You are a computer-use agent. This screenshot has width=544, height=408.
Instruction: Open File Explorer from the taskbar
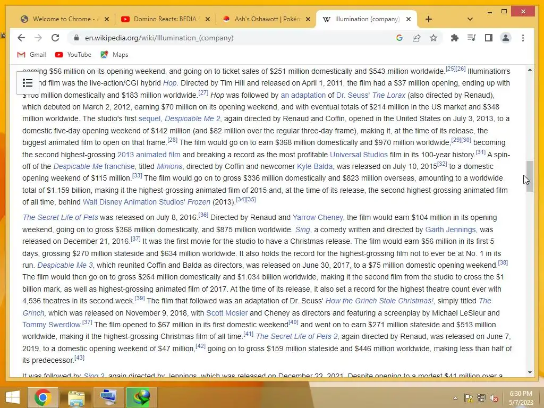(76, 397)
